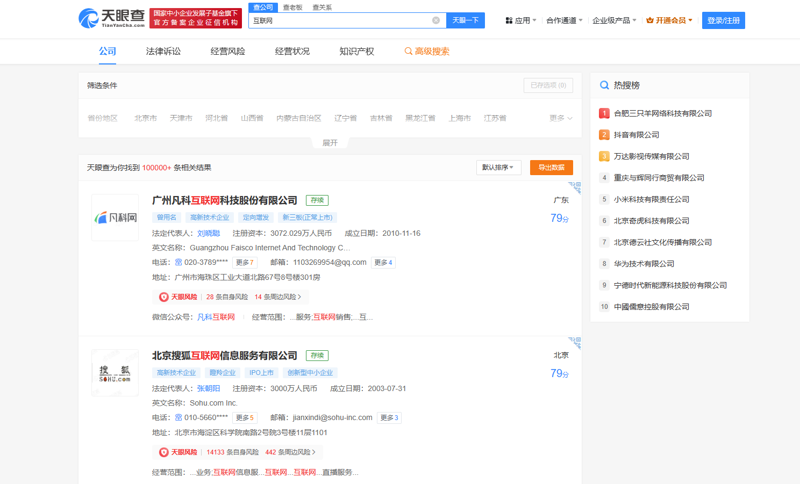Select the 经营状况 tab

coord(292,51)
